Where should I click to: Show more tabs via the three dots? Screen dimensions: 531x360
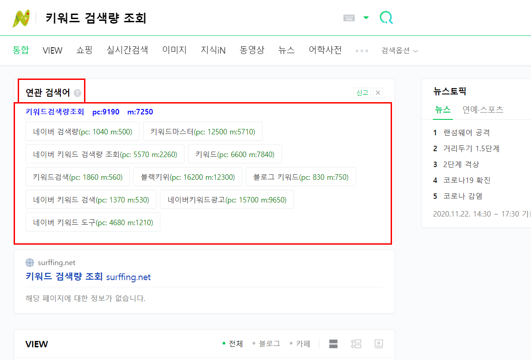pos(362,51)
